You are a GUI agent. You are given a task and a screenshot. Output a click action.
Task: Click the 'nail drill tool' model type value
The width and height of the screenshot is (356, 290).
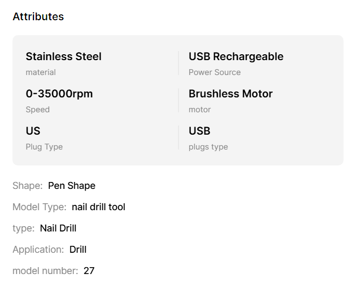tap(98, 207)
